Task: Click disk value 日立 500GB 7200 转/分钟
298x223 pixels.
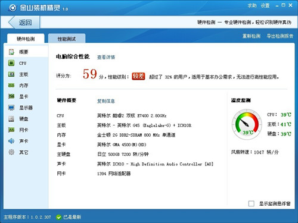Action: [x=123, y=154]
